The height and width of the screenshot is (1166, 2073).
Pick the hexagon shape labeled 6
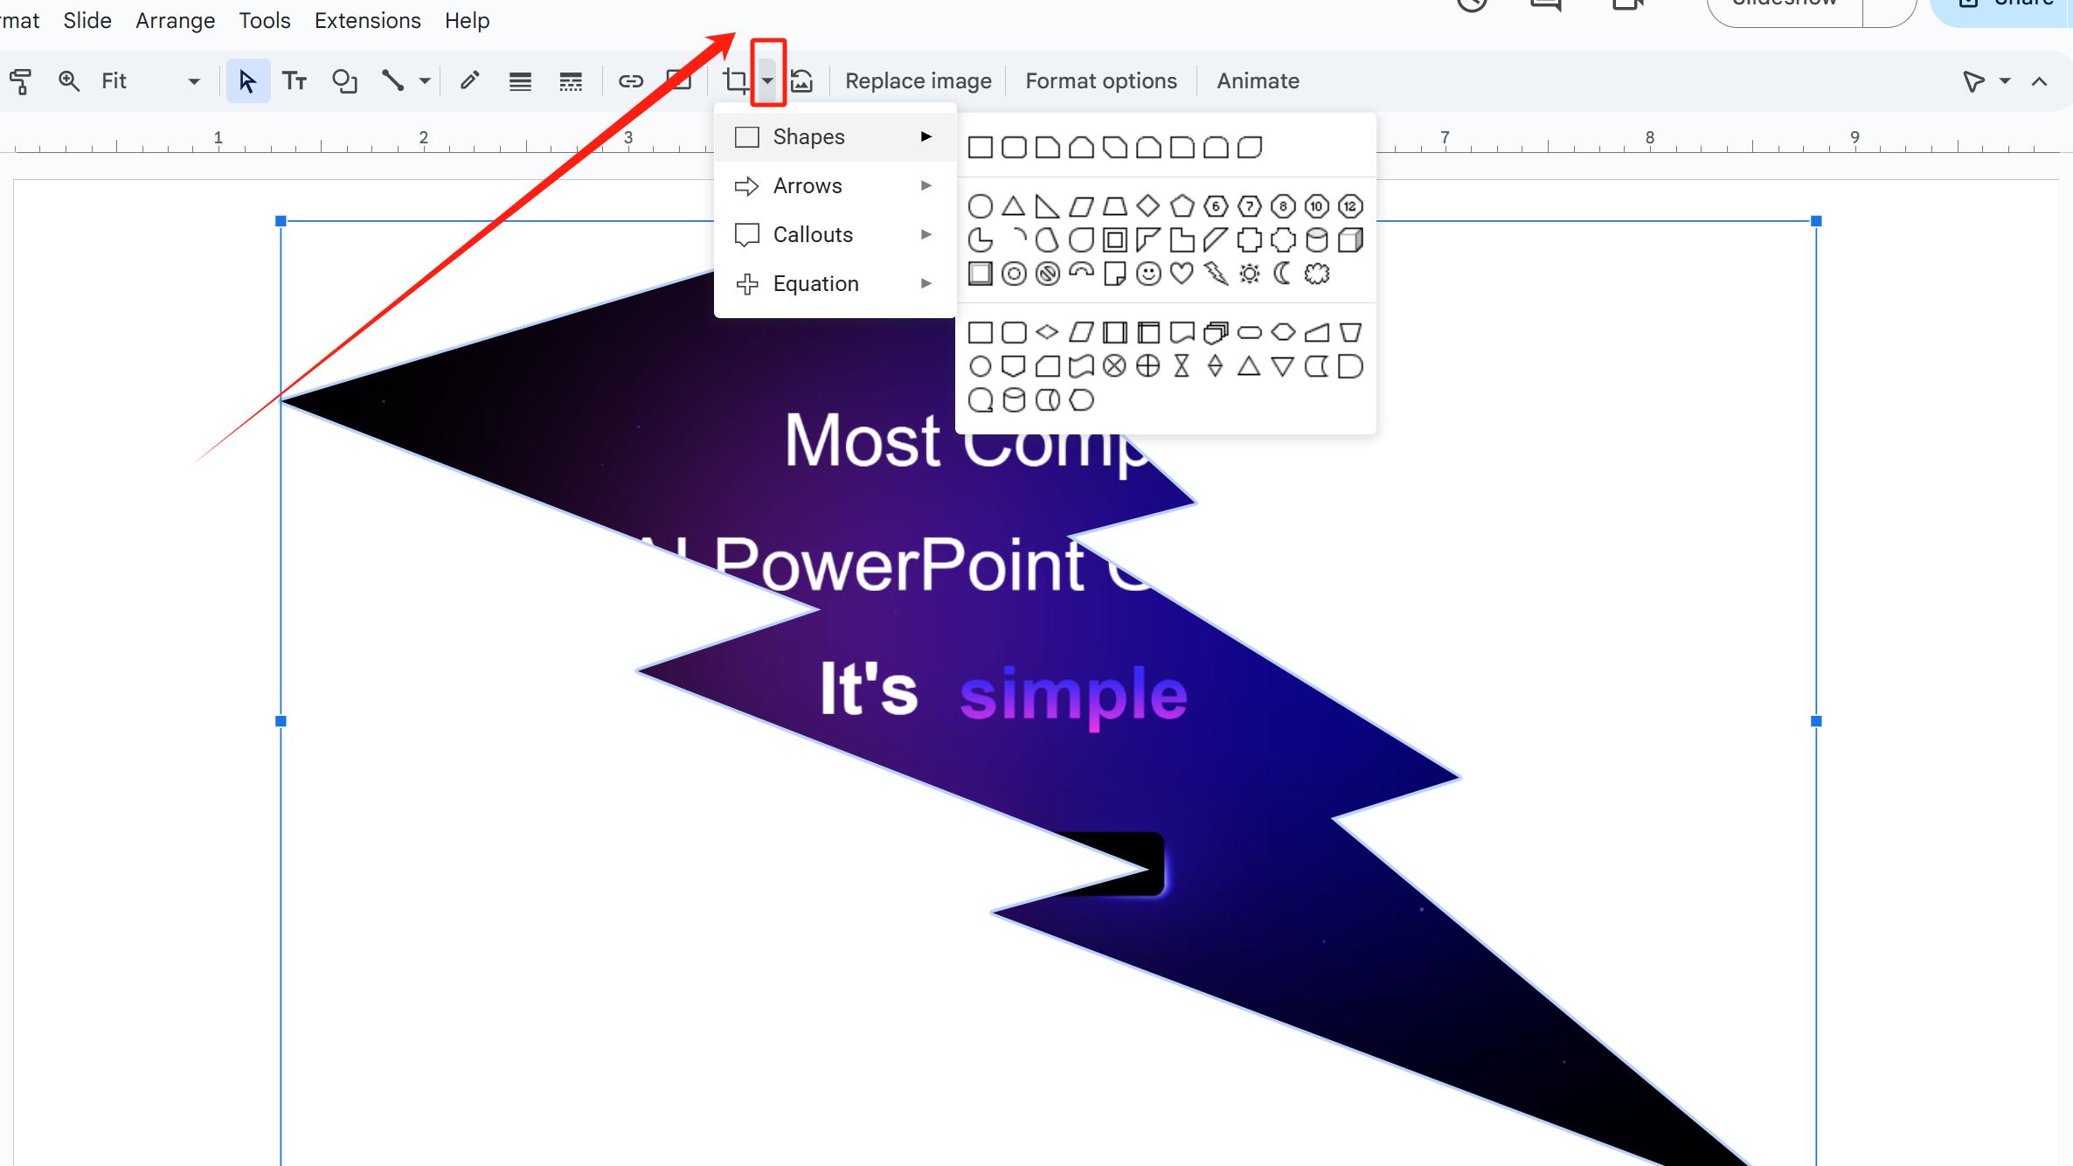tap(1216, 206)
